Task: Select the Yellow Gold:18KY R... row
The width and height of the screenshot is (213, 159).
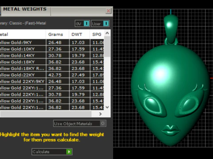Action: pos(52,68)
